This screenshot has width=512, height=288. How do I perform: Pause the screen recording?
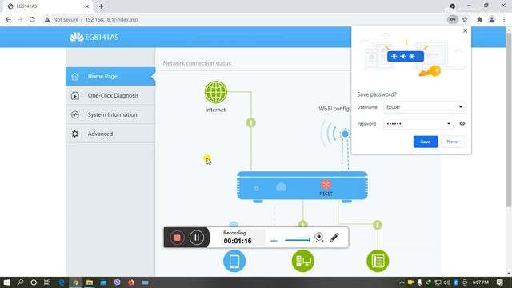tap(197, 238)
